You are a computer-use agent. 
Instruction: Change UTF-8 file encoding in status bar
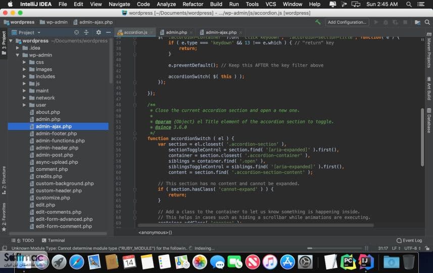(413, 248)
